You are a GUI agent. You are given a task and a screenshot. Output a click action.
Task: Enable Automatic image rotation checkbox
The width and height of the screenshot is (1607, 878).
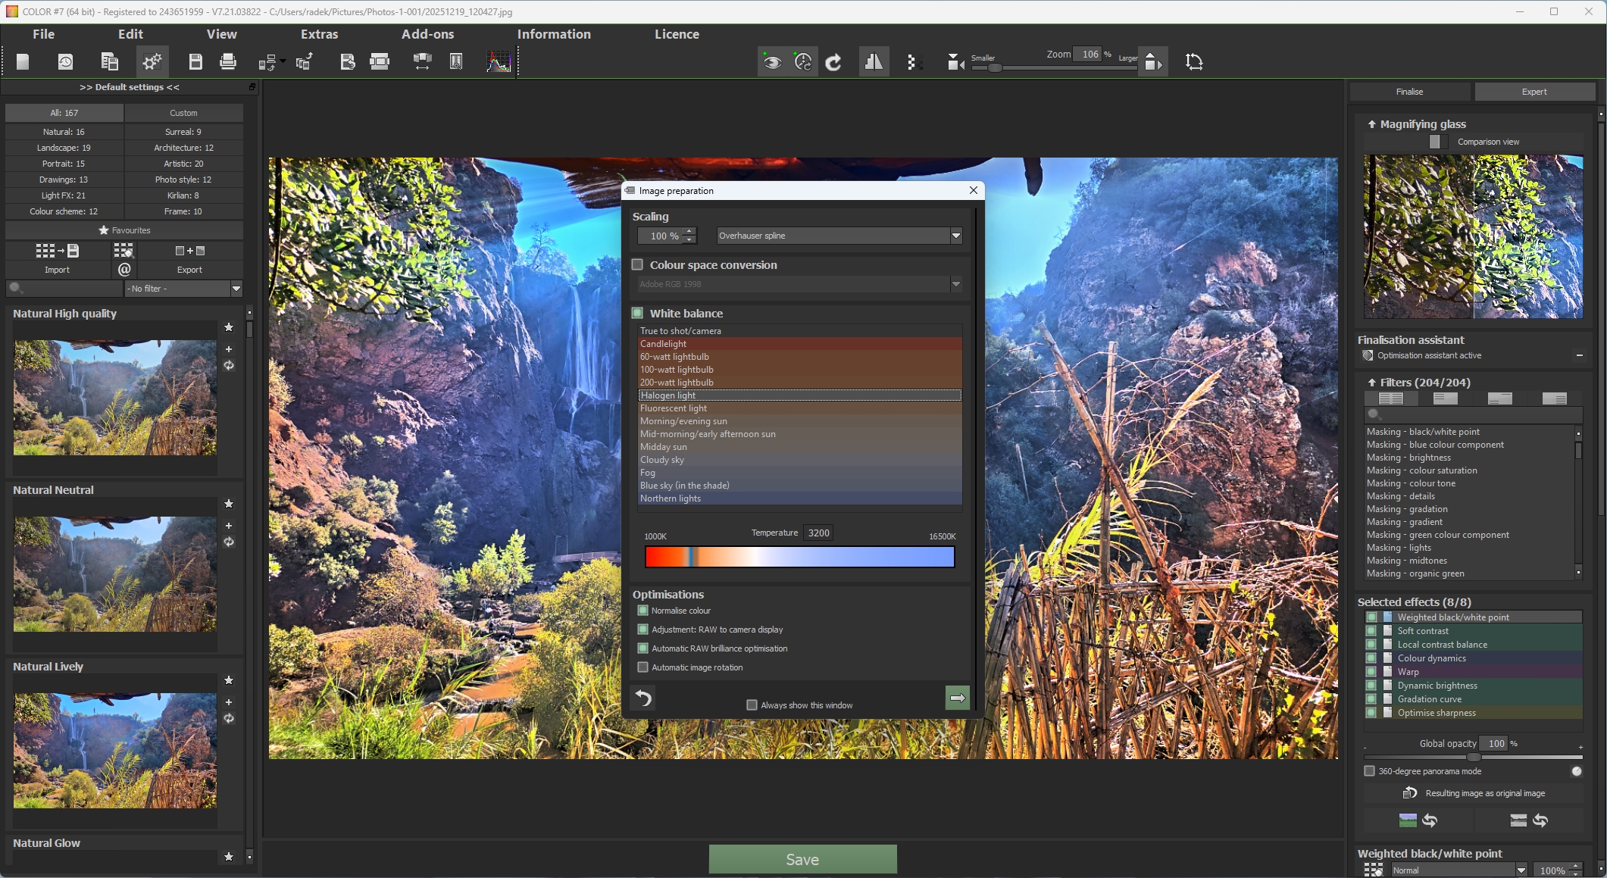tap(643, 667)
